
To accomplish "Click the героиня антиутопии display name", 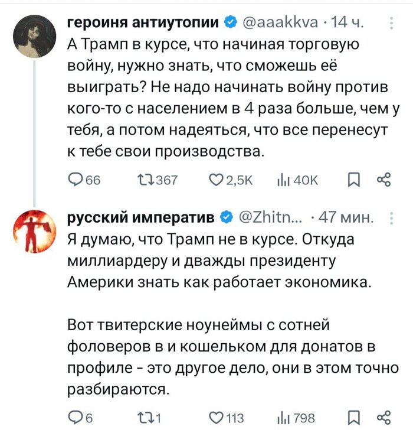I will point(145,23).
